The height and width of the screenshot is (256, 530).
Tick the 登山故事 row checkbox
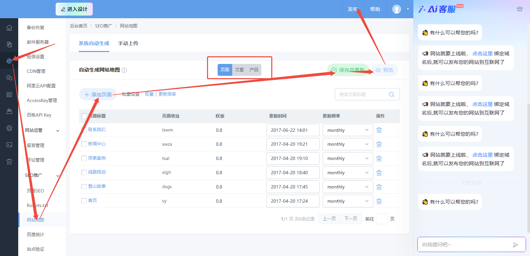click(x=84, y=187)
